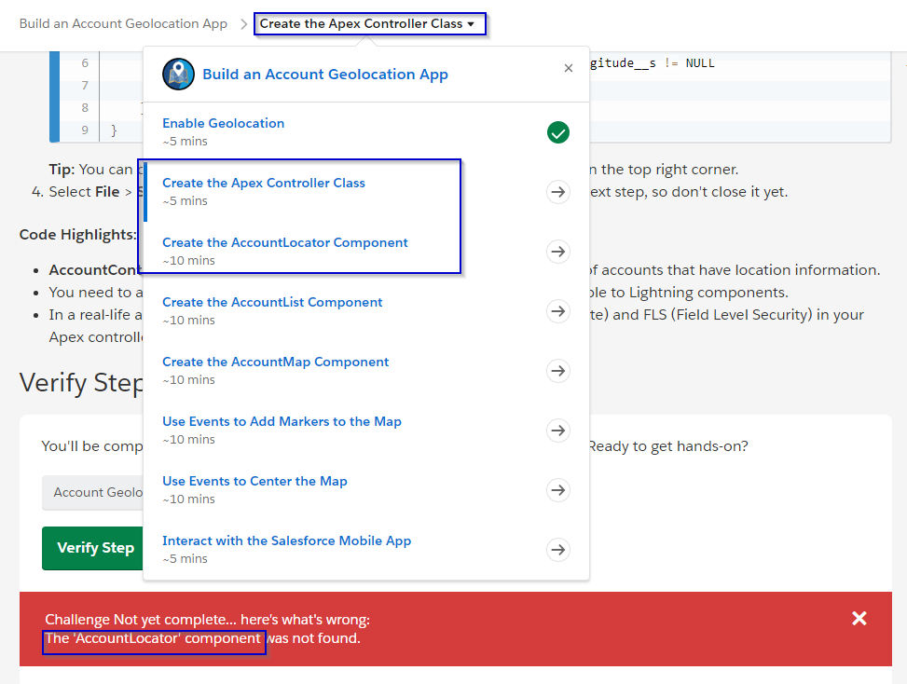Open the Account Geolocation org picker
Image resolution: width=907 pixels, height=684 pixels.
point(93,492)
